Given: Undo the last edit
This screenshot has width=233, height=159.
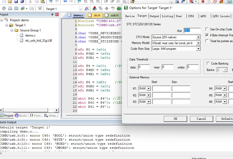Looking at the screenshot, I should coord(51,2).
